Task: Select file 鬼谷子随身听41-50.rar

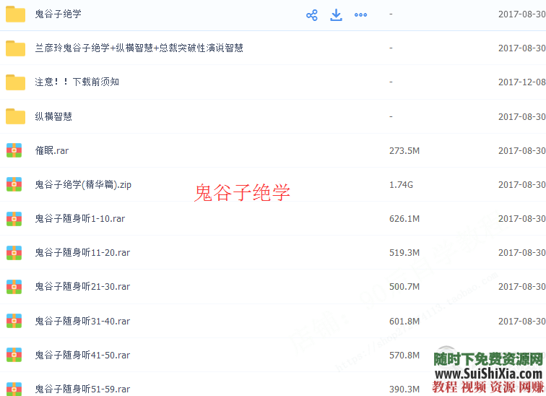Action: tap(82, 355)
